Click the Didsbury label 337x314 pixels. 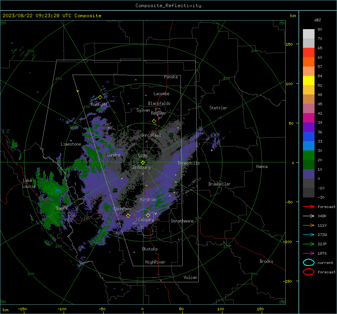tap(141, 167)
